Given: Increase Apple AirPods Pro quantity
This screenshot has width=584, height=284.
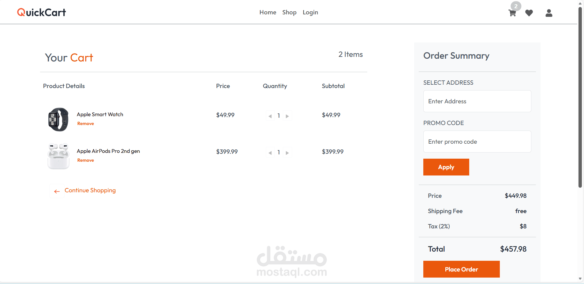Looking at the screenshot, I should click(287, 153).
